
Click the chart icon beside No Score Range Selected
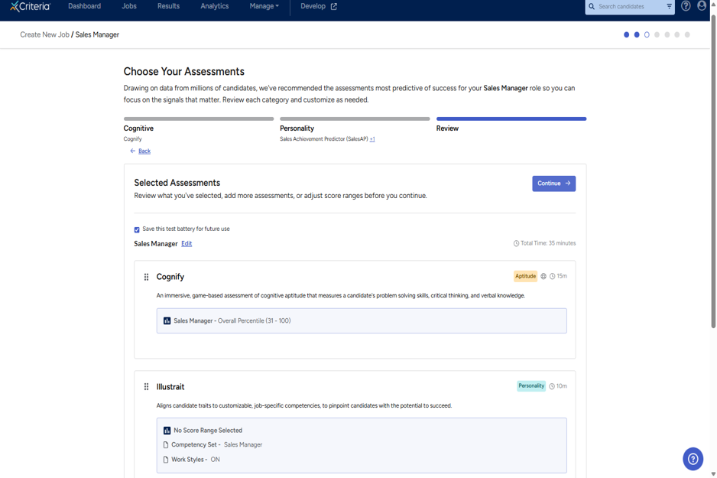(x=167, y=431)
